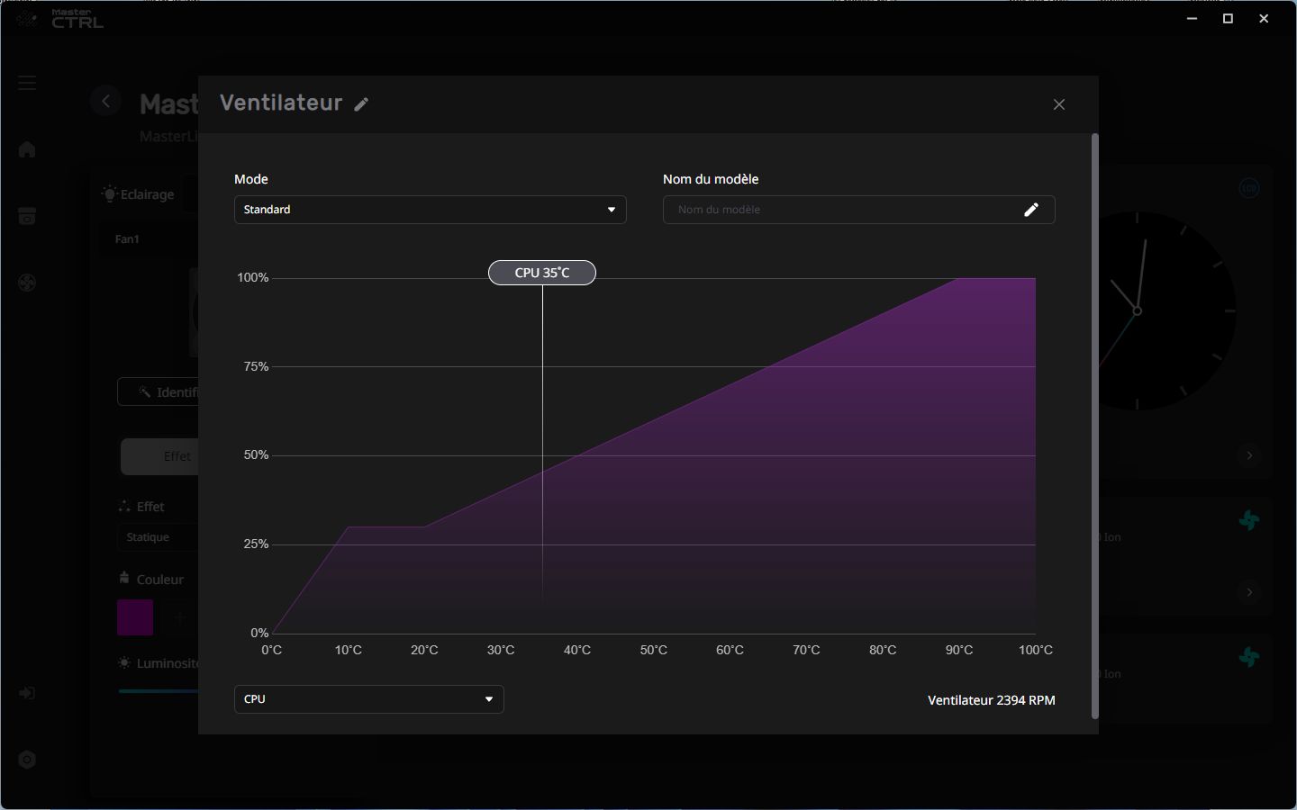Open the devices icon in sidebar
The height and width of the screenshot is (810, 1297).
pyautogui.click(x=27, y=216)
